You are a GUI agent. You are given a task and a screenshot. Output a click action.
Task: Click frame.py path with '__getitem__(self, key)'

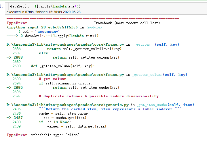coord(93,45)
